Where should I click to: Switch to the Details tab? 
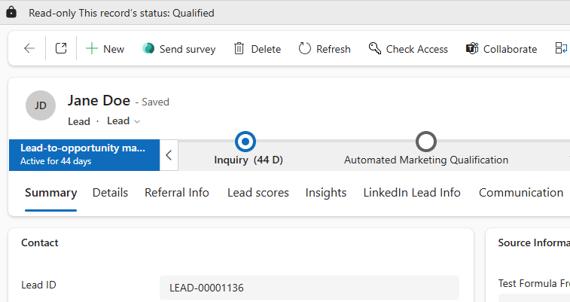[x=110, y=193]
